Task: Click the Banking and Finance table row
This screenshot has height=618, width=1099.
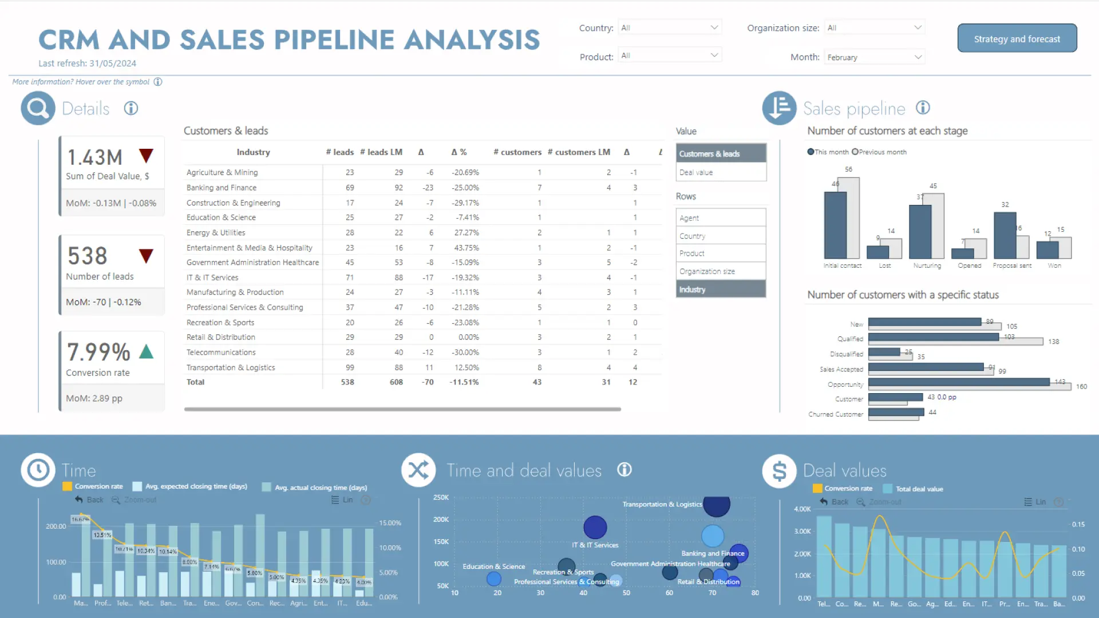Action: (422, 188)
